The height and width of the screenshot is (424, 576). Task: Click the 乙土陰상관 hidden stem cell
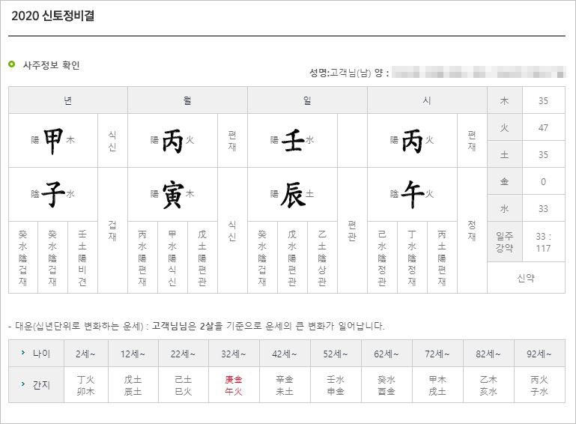click(322, 258)
